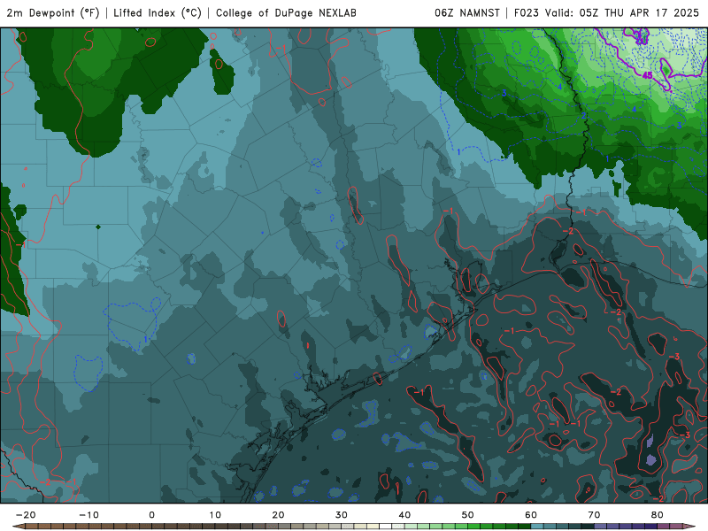The width and height of the screenshot is (708, 531).
Task: Click the 'Lifted Index (°C)' title text
Action: pyautogui.click(x=158, y=13)
